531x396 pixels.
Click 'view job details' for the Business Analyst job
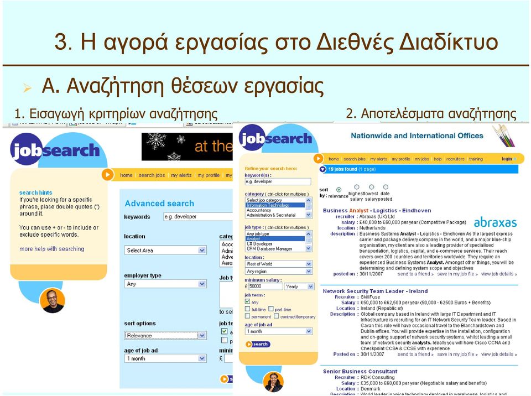(x=499, y=274)
